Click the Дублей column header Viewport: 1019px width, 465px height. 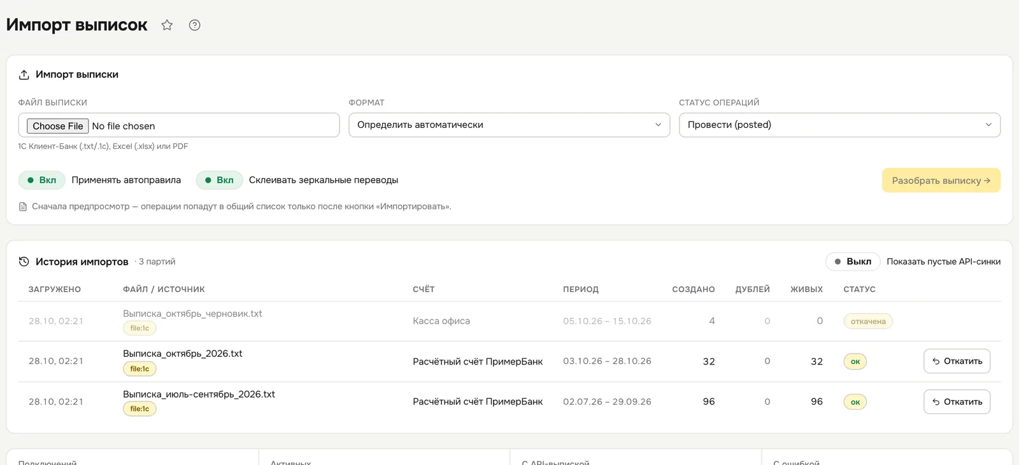[x=753, y=289]
